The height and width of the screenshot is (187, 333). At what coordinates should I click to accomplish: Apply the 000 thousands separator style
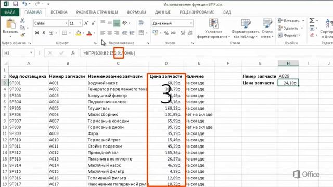[x=173, y=33]
